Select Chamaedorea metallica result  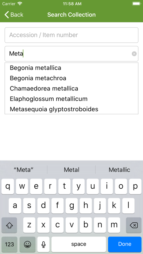44,88
